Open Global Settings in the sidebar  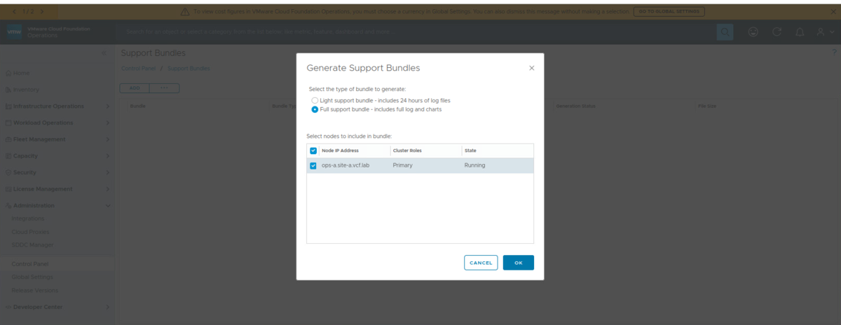coord(32,277)
